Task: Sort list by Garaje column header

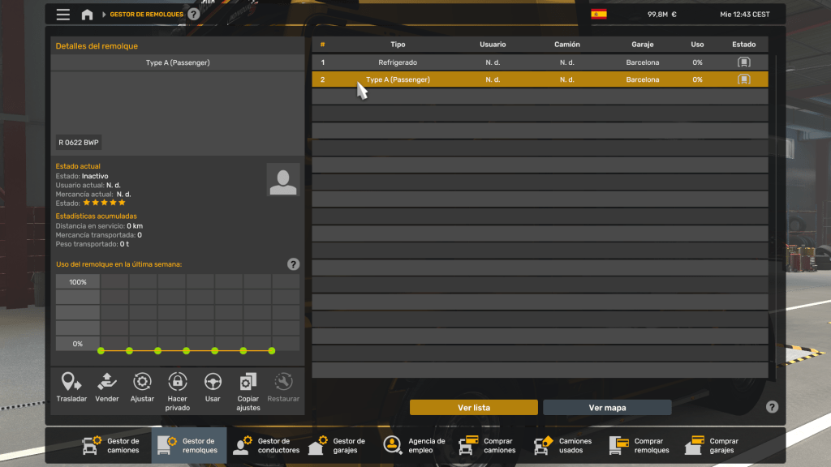Action: [x=642, y=45]
